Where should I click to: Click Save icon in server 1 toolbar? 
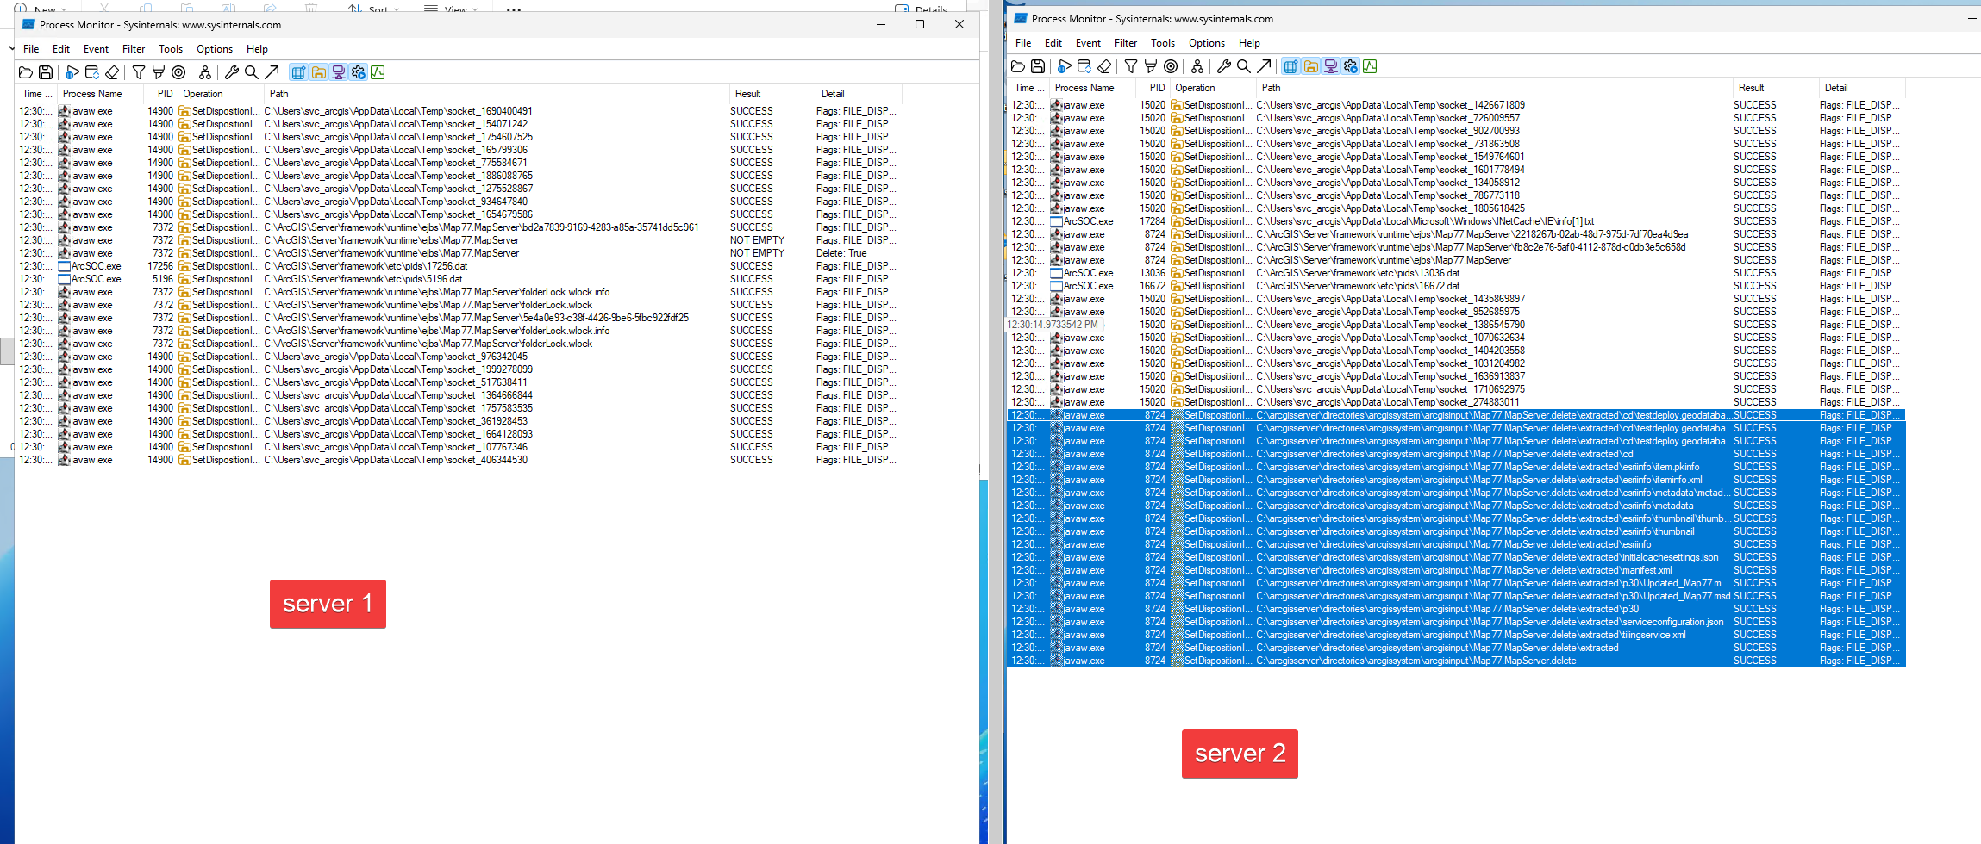[x=46, y=72]
